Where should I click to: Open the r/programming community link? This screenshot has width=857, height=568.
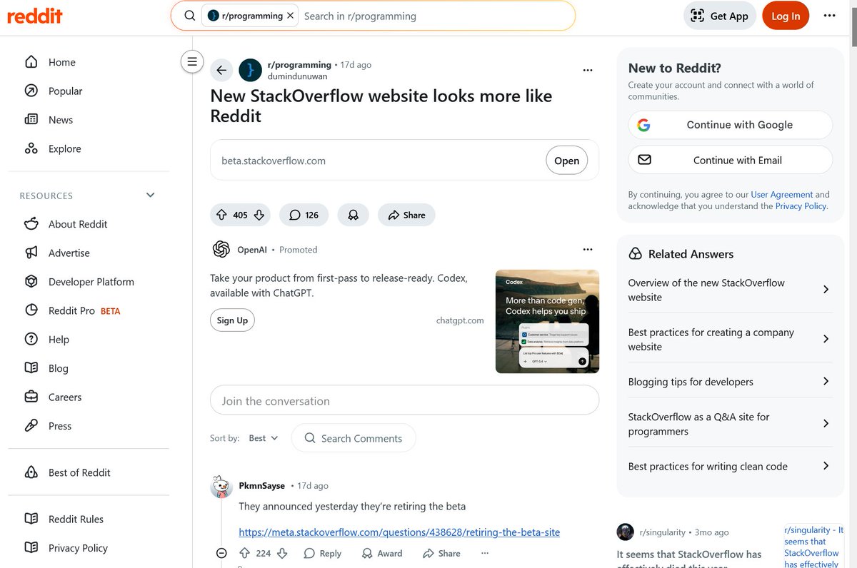(299, 64)
